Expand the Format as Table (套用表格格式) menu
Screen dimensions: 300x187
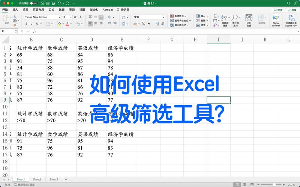click(x=181, y=21)
